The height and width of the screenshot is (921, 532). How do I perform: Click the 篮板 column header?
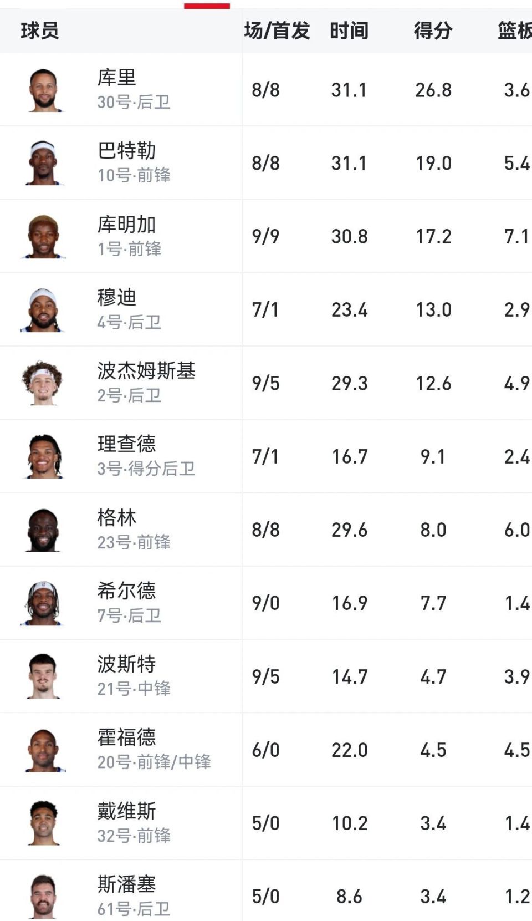click(x=514, y=31)
